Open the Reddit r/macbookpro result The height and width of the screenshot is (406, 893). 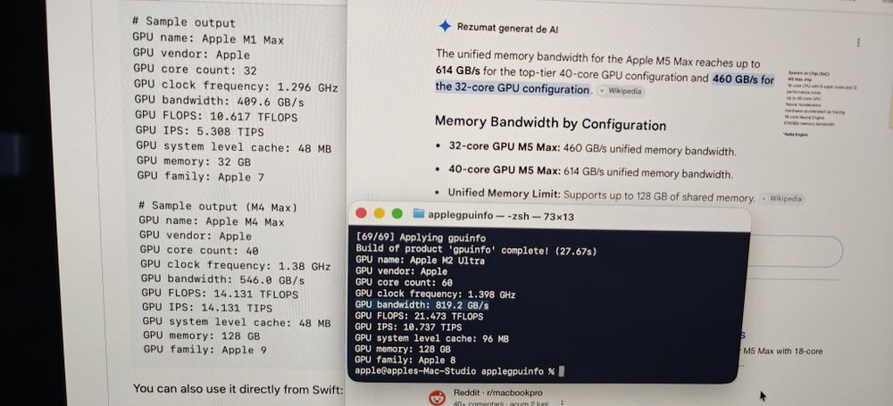coord(497,393)
